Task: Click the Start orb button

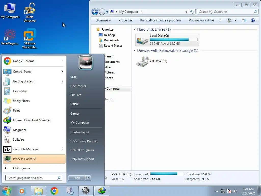Action: click(7, 191)
